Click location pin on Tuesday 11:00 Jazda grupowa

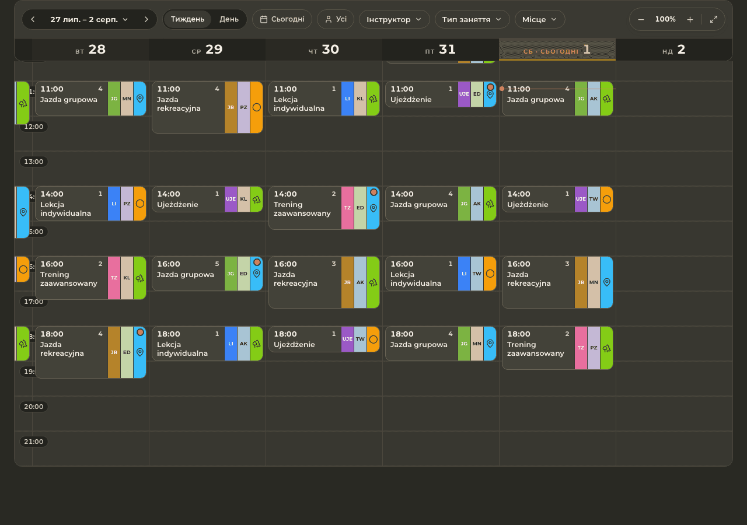click(x=140, y=99)
